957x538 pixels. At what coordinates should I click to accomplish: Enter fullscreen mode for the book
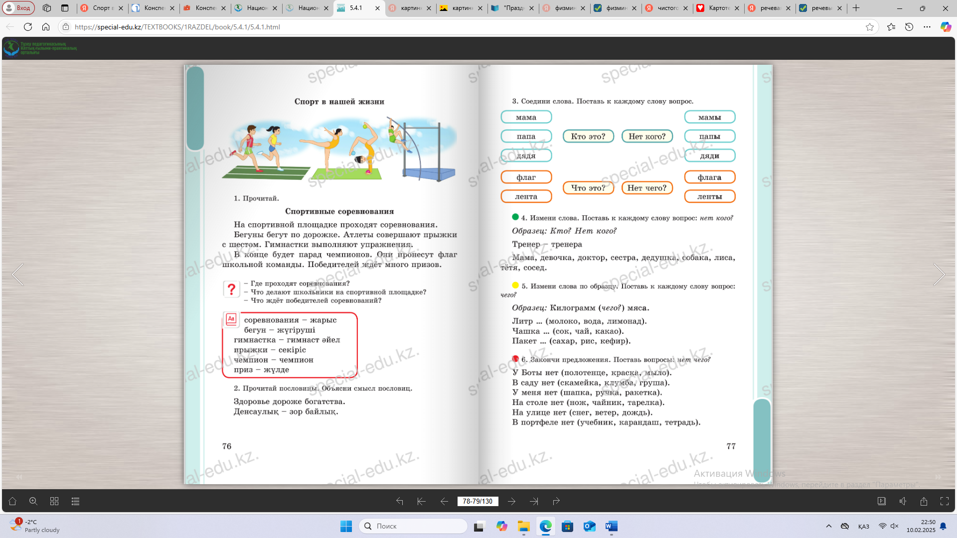945,501
